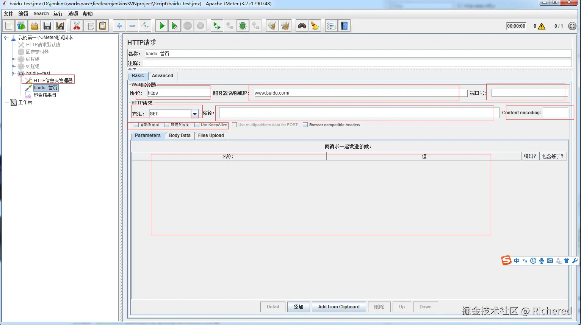The width and height of the screenshot is (581, 325).
Task: Expand the second 线程组 node
Action: [13, 66]
